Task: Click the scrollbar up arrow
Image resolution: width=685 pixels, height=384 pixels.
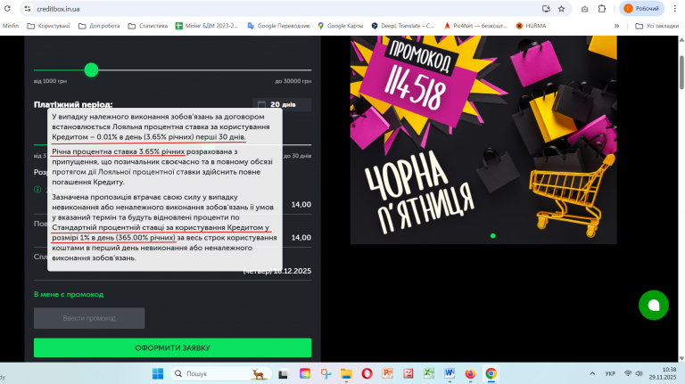Action: pyautogui.click(x=681, y=40)
